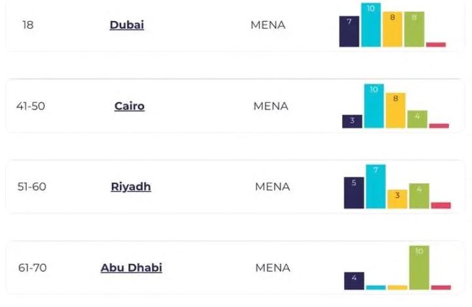Open the Dubai city link

click(x=127, y=25)
